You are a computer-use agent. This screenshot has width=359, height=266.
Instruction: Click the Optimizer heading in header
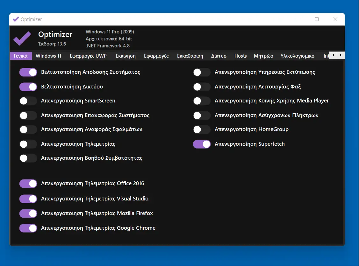click(55, 34)
